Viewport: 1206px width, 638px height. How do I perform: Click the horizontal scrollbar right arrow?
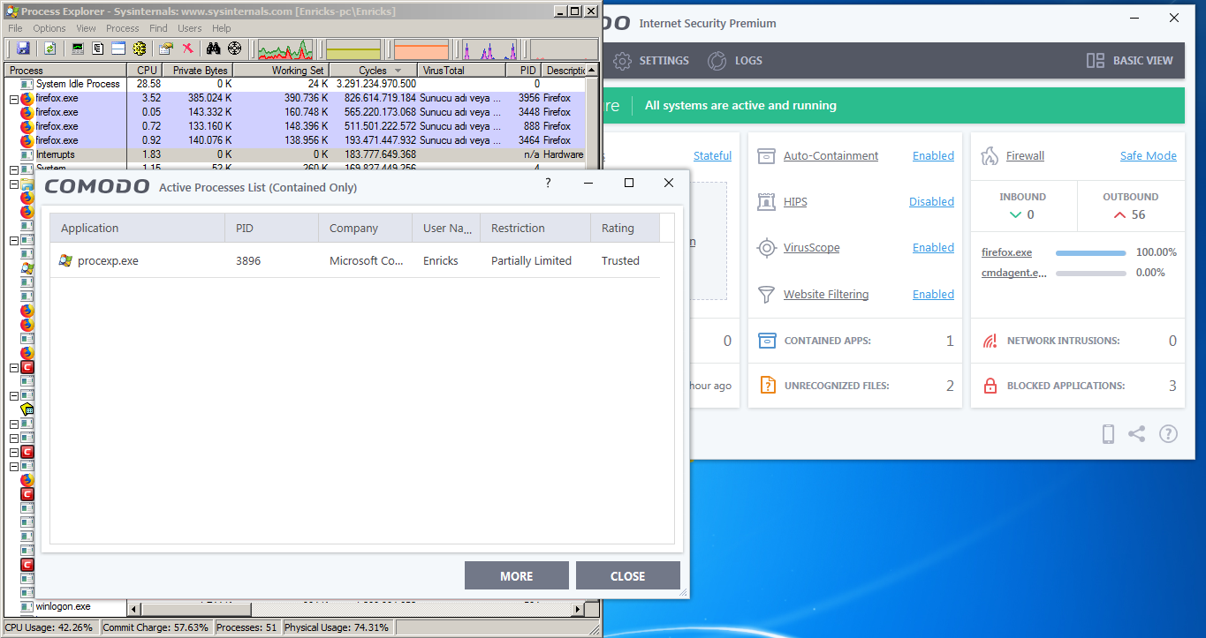[x=578, y=609]
